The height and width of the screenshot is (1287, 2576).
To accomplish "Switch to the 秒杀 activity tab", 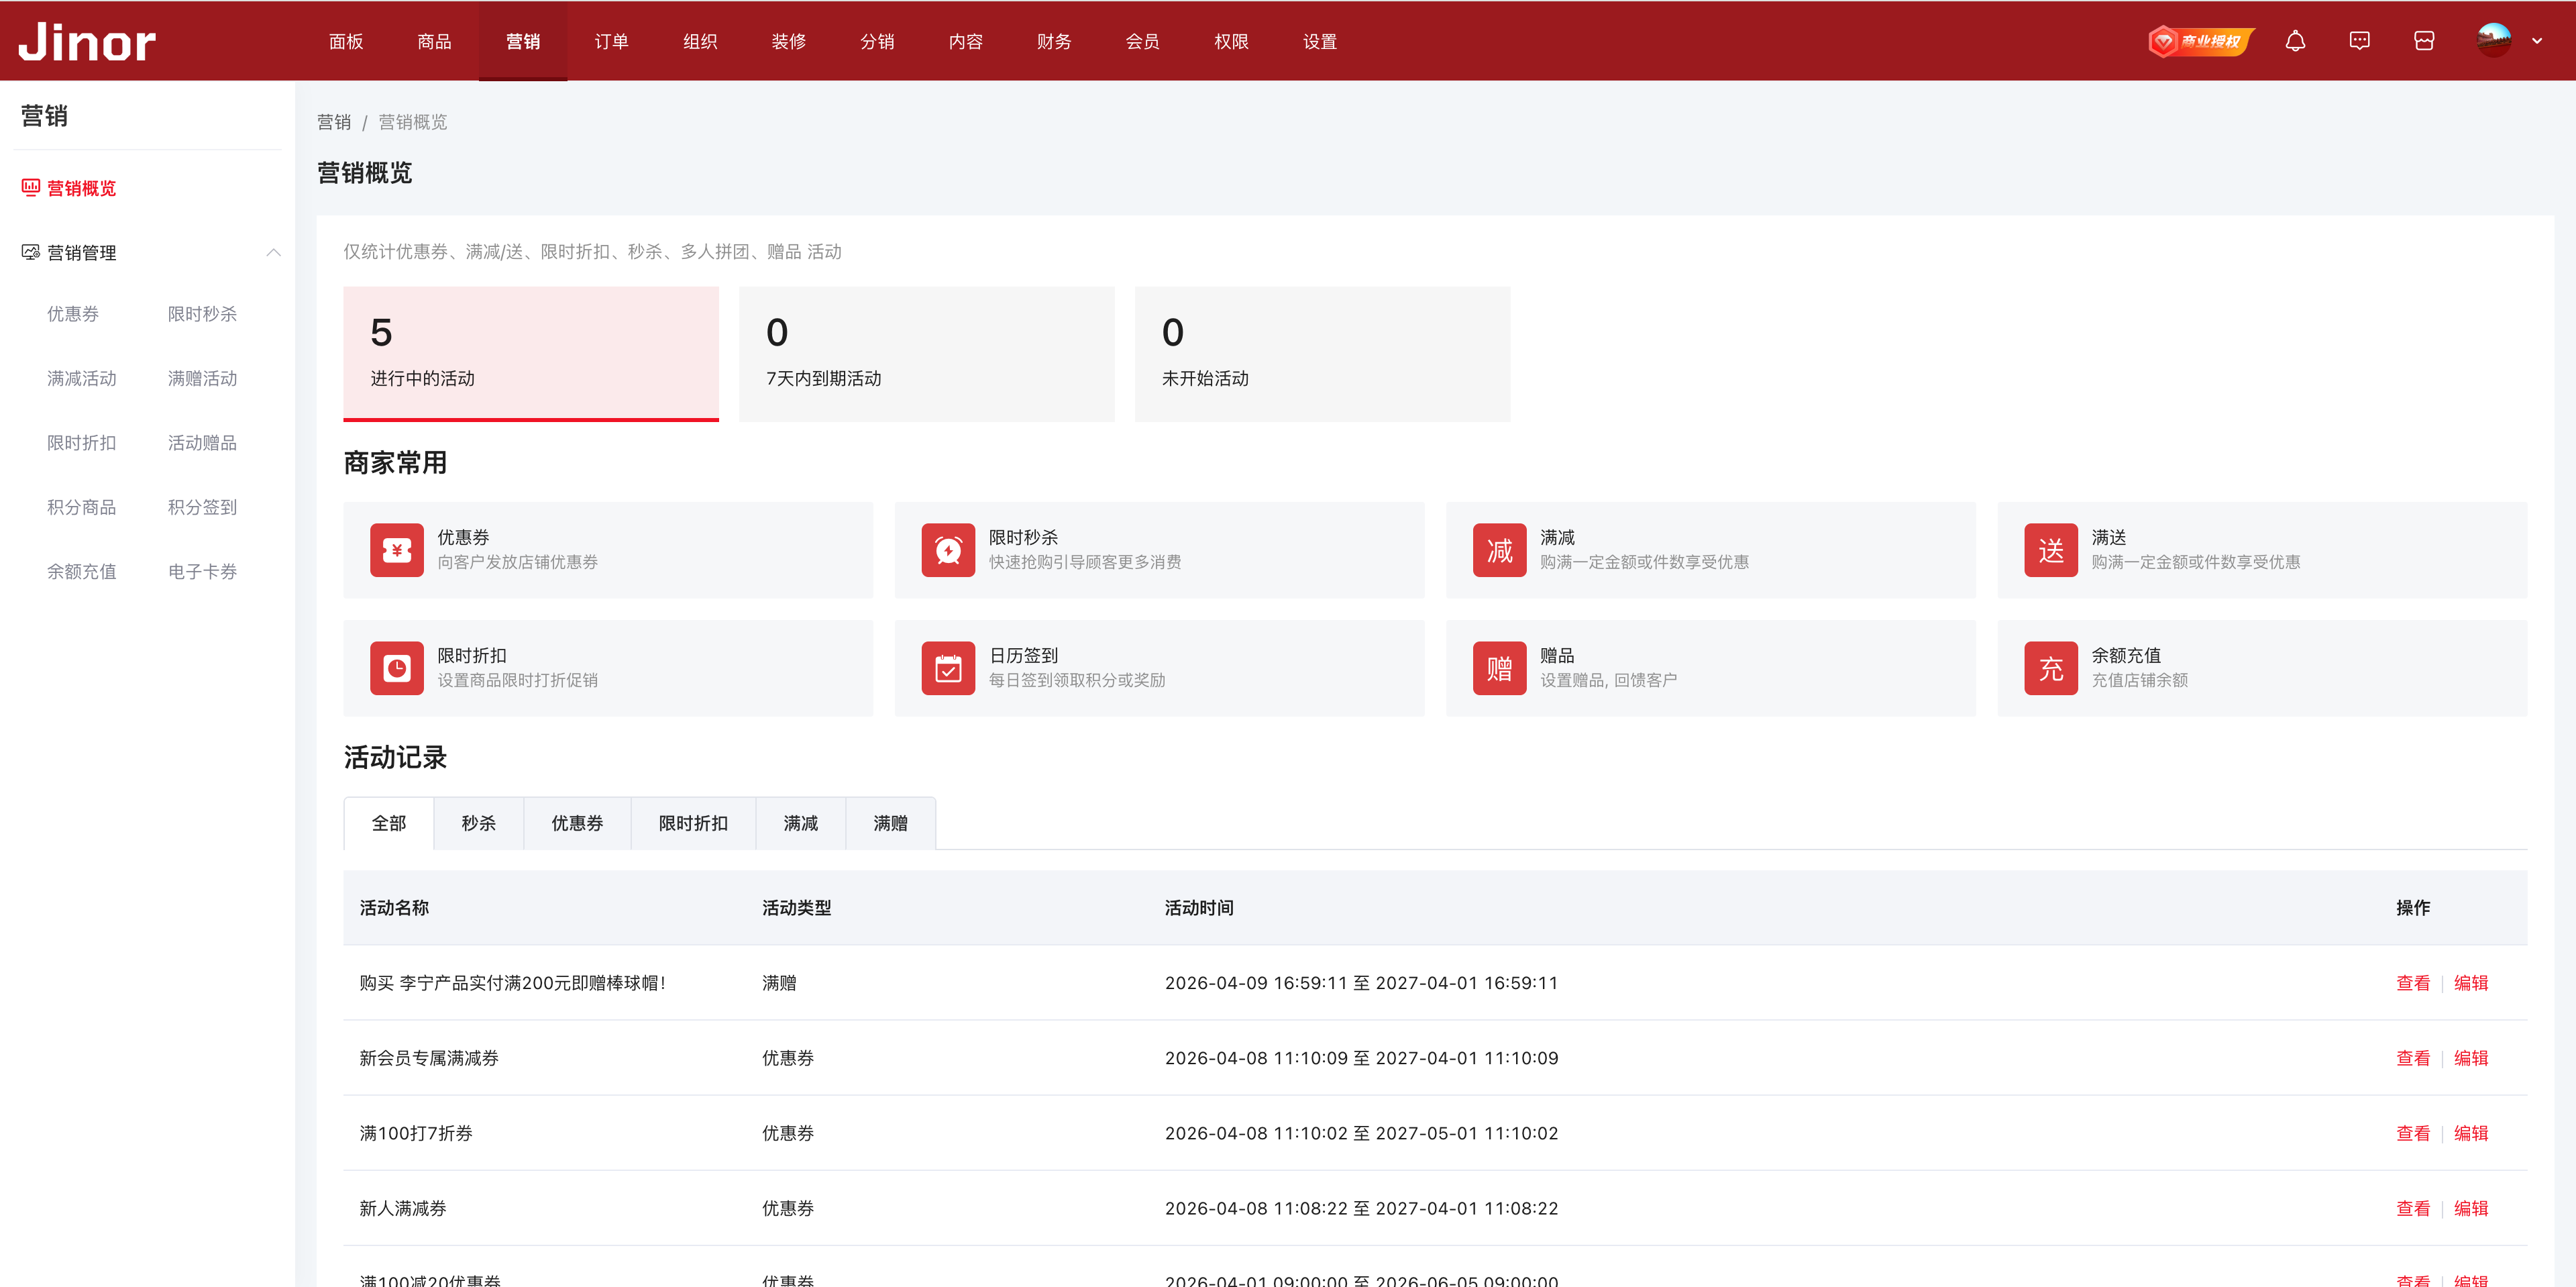I will (x=479, y=823).
